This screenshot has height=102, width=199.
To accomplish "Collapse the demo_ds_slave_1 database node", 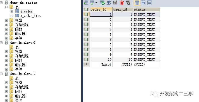I will (1, 74).
